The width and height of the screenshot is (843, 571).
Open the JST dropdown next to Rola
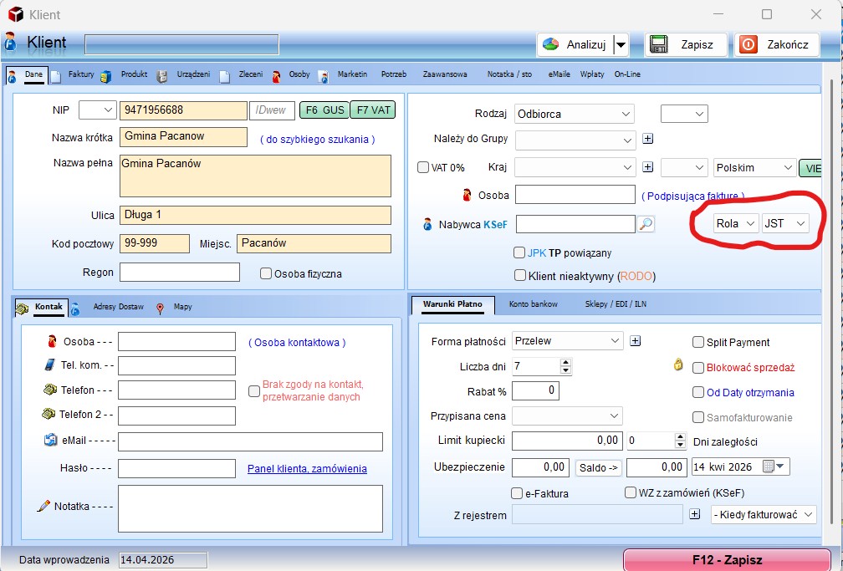pos(785,224)
